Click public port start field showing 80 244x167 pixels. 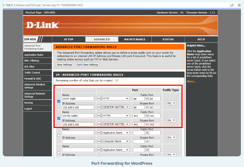tap(139, 99)
